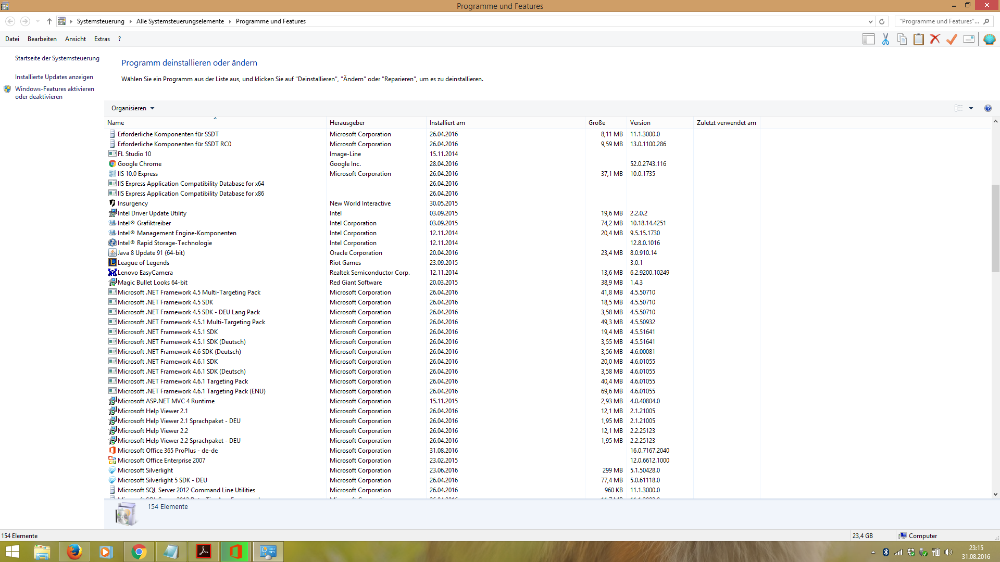Image resolution: width=1000 pixels, height=562 pixels.
Task: Refresh the address bar location
Action: tap(882, 21)
